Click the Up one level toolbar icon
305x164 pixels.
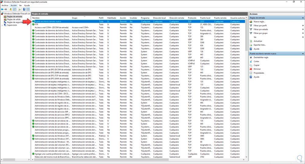tap(11, 9)
